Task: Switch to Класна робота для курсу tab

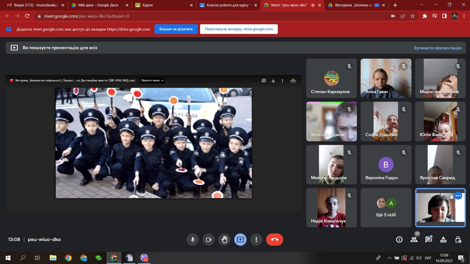Action: pos(228,5)
